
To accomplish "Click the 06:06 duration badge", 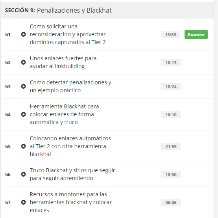I will 171,203.
